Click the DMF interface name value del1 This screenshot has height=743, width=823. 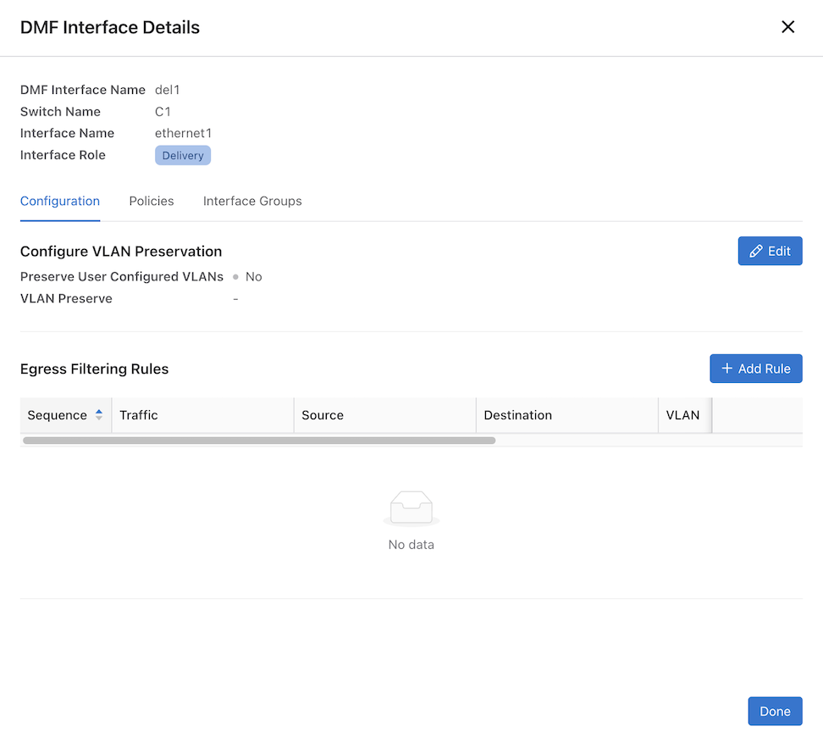[168, 90]
